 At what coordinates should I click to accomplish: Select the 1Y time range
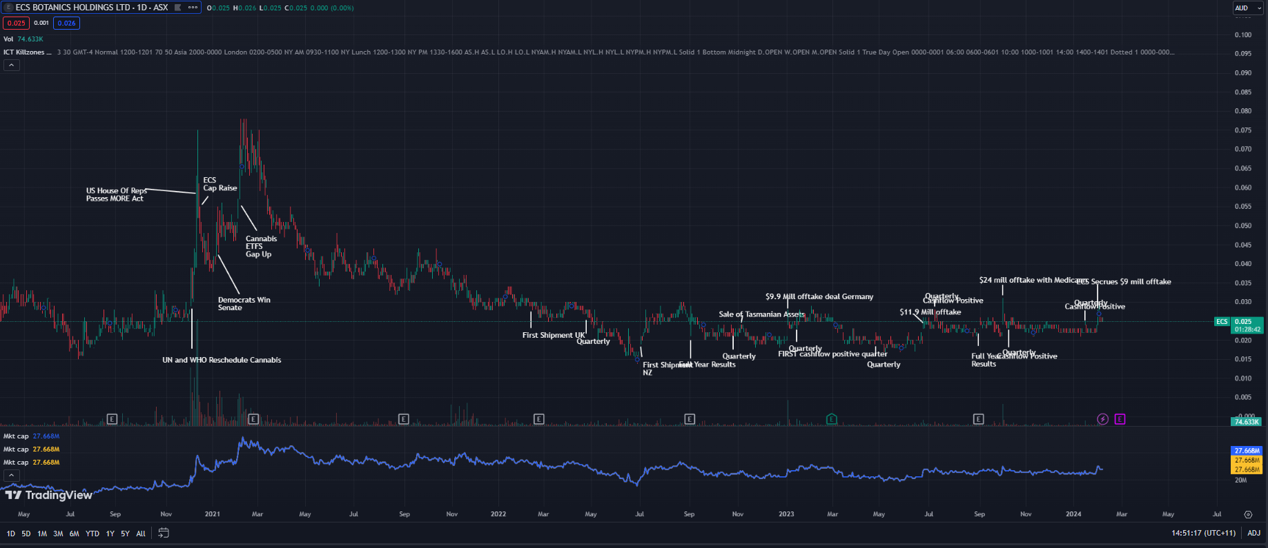pyautogui.click(x=110, y=534)
